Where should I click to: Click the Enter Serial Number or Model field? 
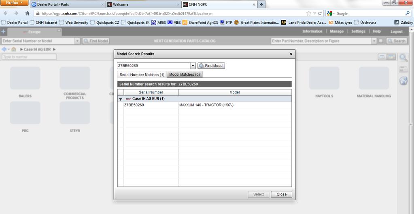coord(38,41)
